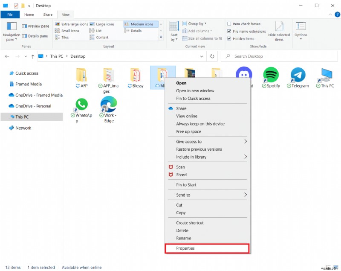Select Content layout
The width and height of the screenshot is (341, 271).
(99, 37)
